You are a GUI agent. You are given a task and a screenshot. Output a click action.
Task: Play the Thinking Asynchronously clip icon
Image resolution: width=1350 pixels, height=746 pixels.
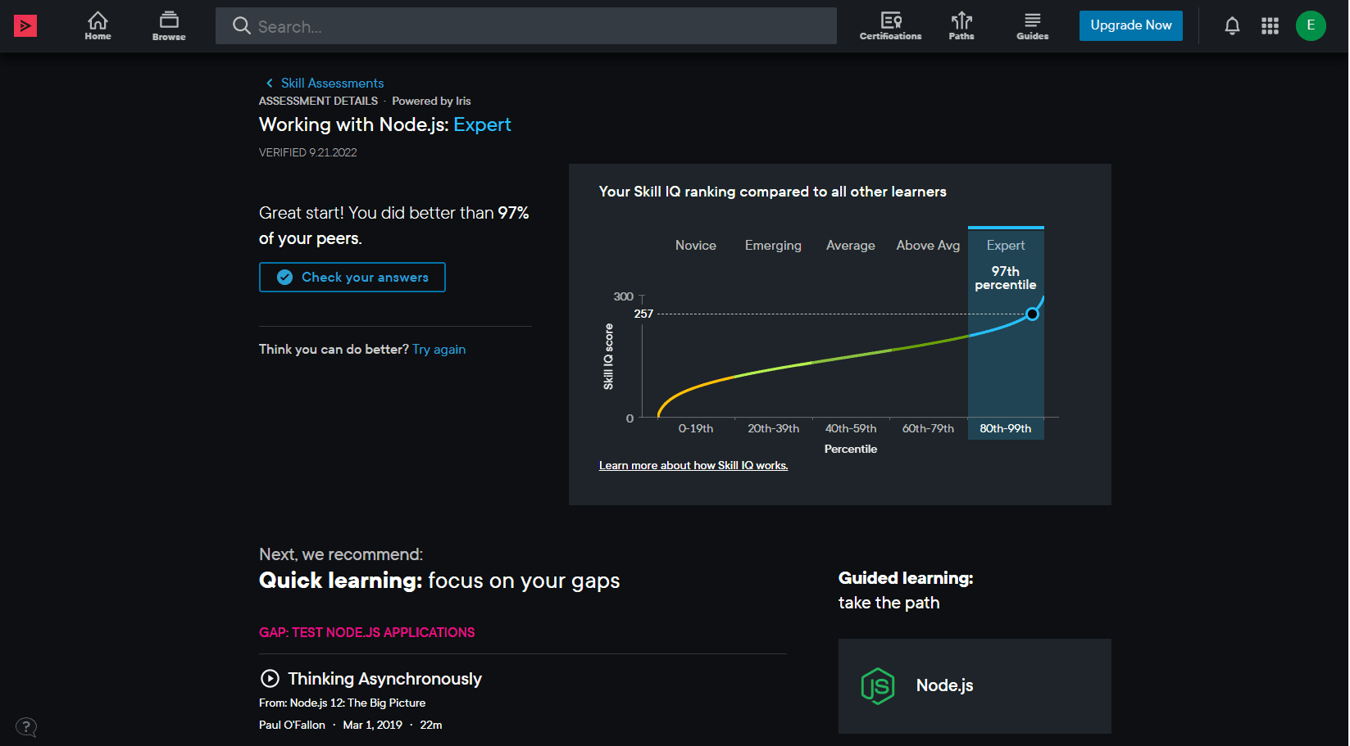pos(270,678)
